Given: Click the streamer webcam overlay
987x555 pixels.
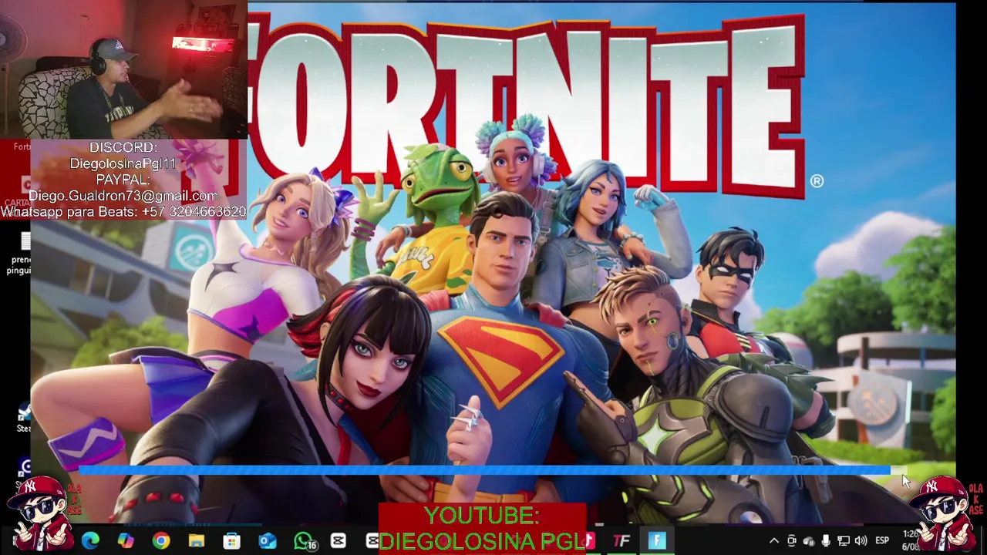Looking at the screenshot, I should 123,69.
